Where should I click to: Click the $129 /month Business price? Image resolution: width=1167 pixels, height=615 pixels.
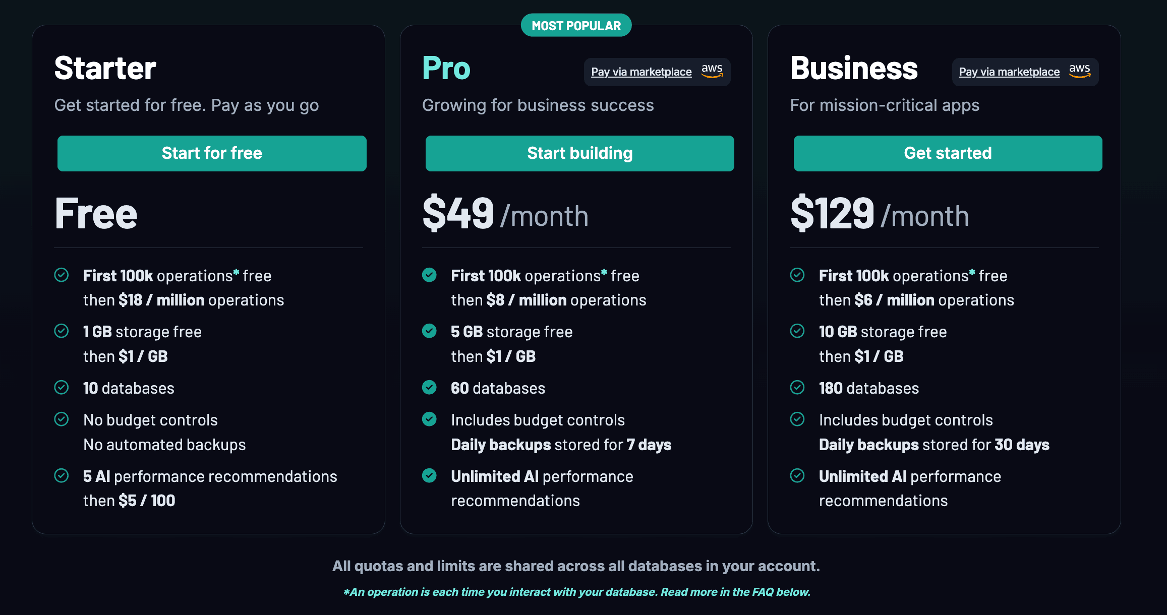click(880, 214)
